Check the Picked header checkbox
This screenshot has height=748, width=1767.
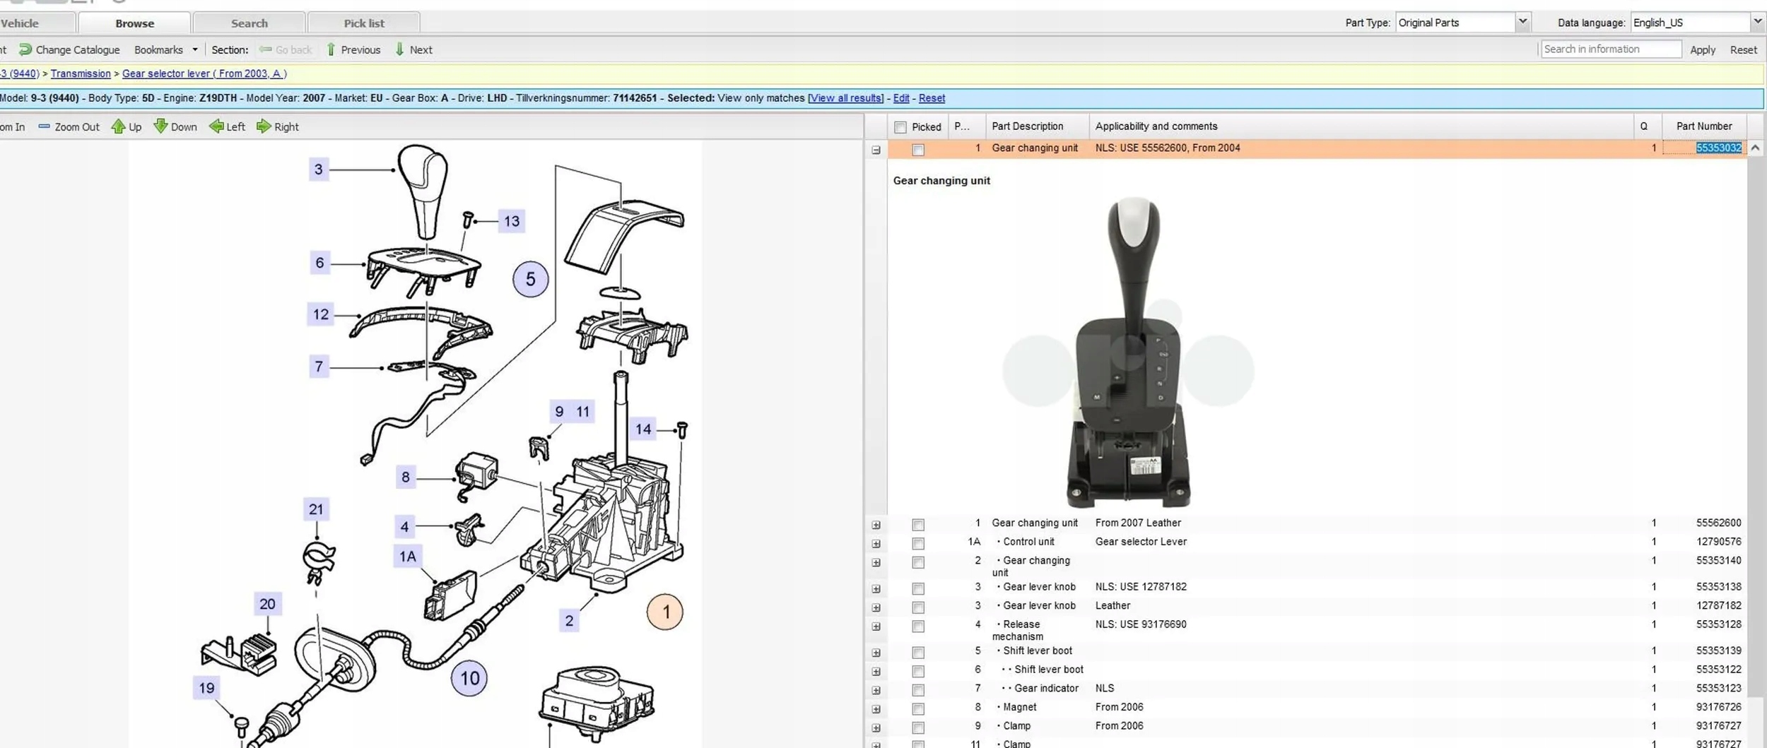point(900,127)
